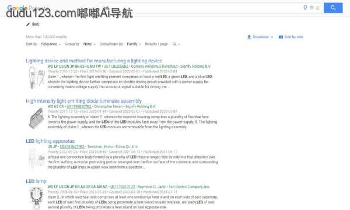Open 'High intensity light-emitting diode luminaire assembly' result

tap(83, 101)
